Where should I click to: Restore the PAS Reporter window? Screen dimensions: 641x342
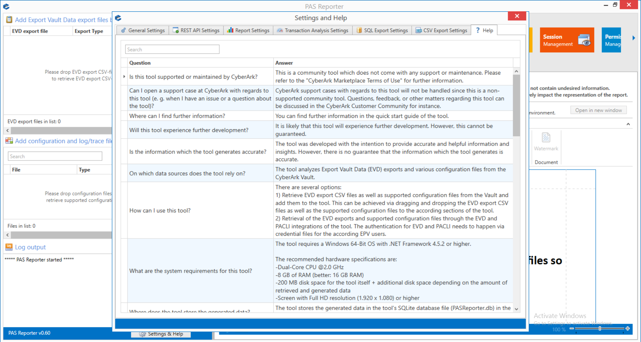615,5
